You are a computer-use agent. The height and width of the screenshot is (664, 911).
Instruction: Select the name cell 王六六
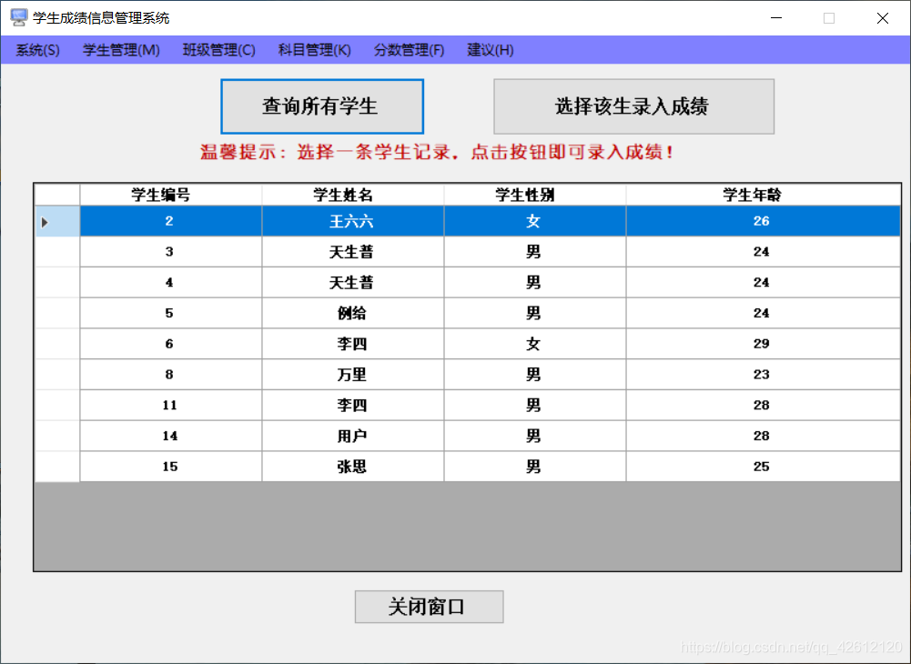coord(353,221)
